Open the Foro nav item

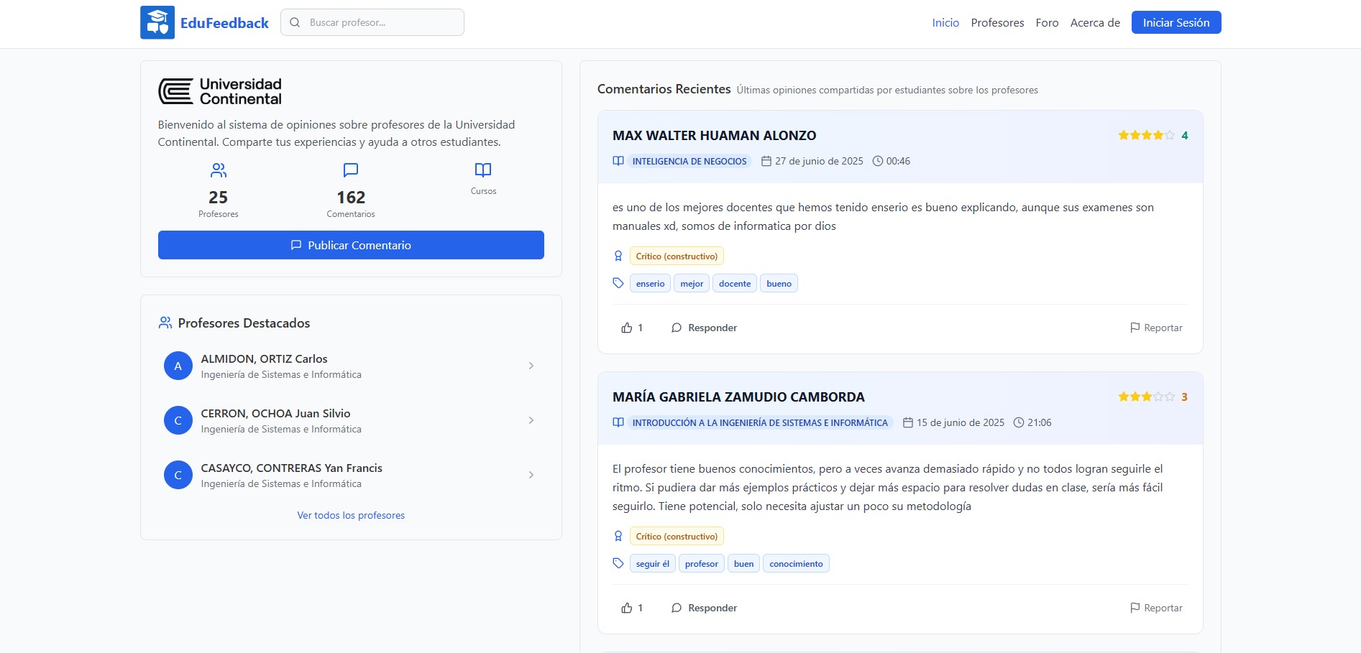coord(1047,22)
